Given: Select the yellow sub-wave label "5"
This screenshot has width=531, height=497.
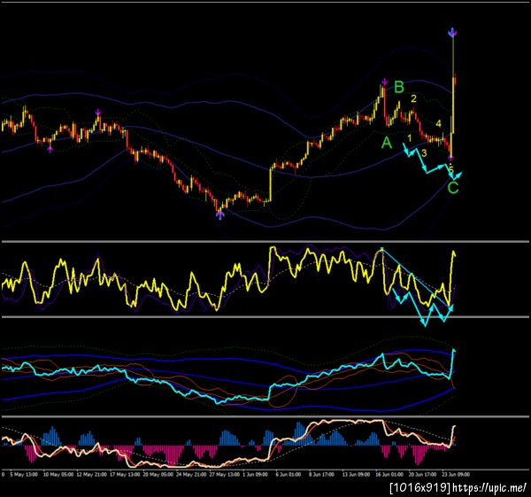Looking at the screenshot, I should point(451,169).
